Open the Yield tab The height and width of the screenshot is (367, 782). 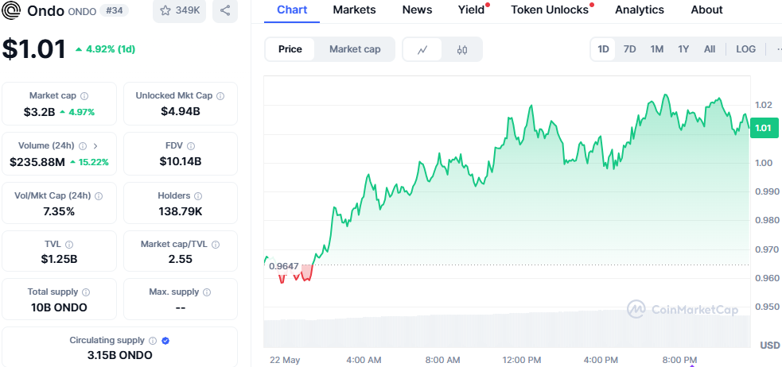tap(471, 10)
